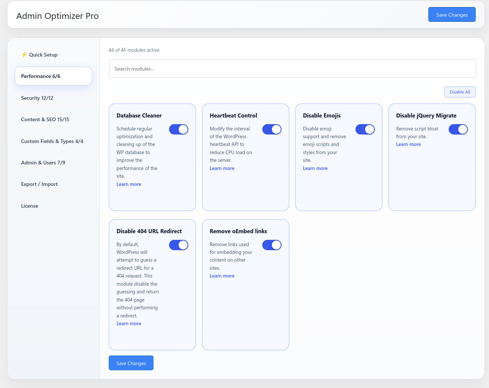Click the Heartbeat Control card title

click(x=233, y=116)
